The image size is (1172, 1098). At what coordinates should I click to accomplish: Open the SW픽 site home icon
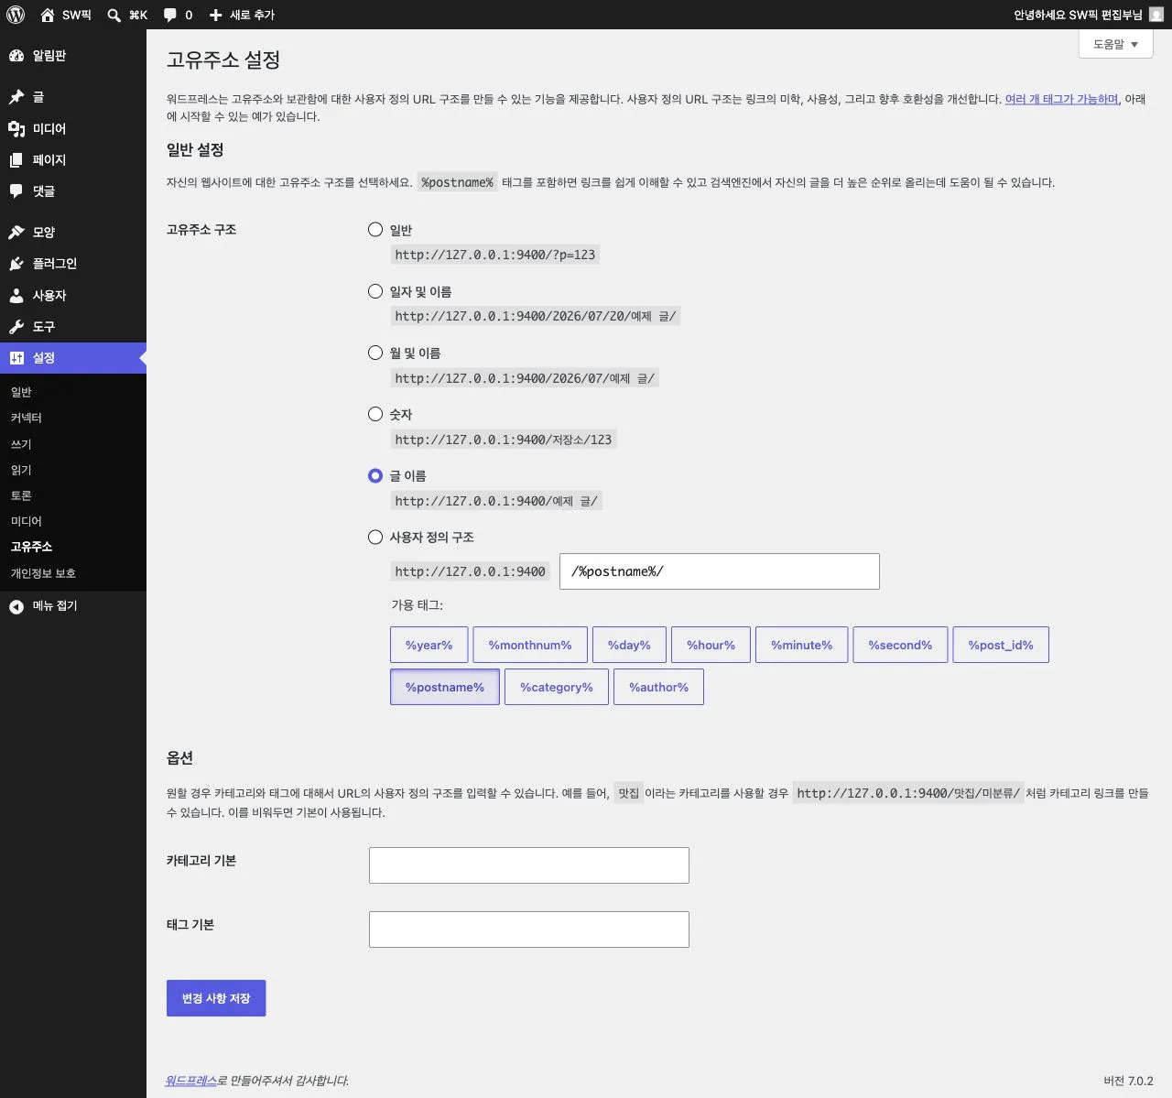pos(48,15)
